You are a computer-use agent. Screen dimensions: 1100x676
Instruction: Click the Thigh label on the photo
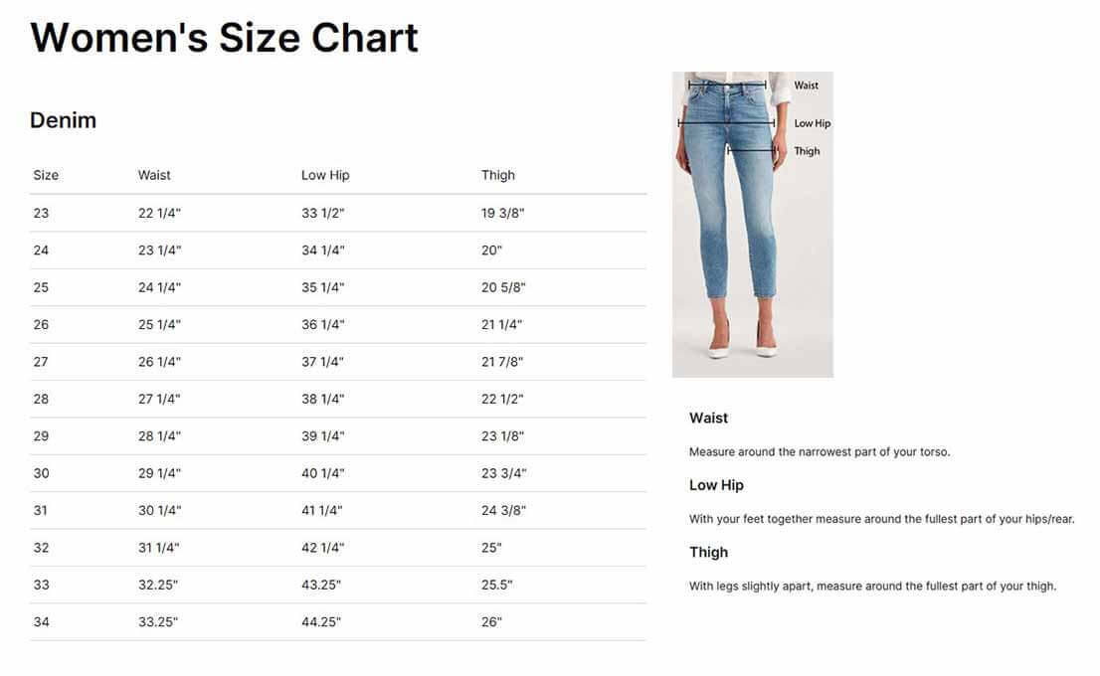[x=807, y=151]
